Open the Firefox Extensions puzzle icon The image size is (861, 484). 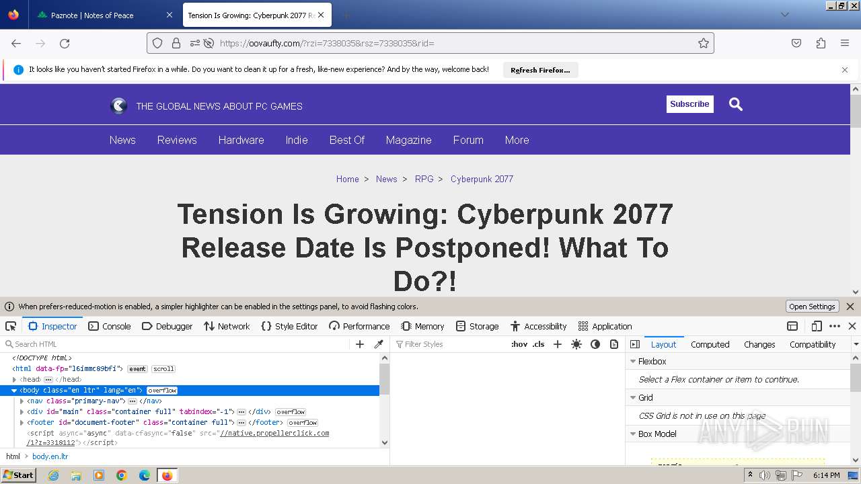click(821, 43)
